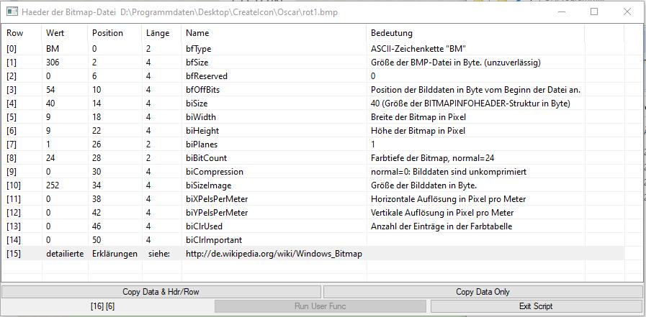Click the Wikipedia Windows_Bitmap URL cell

point(274,254)
